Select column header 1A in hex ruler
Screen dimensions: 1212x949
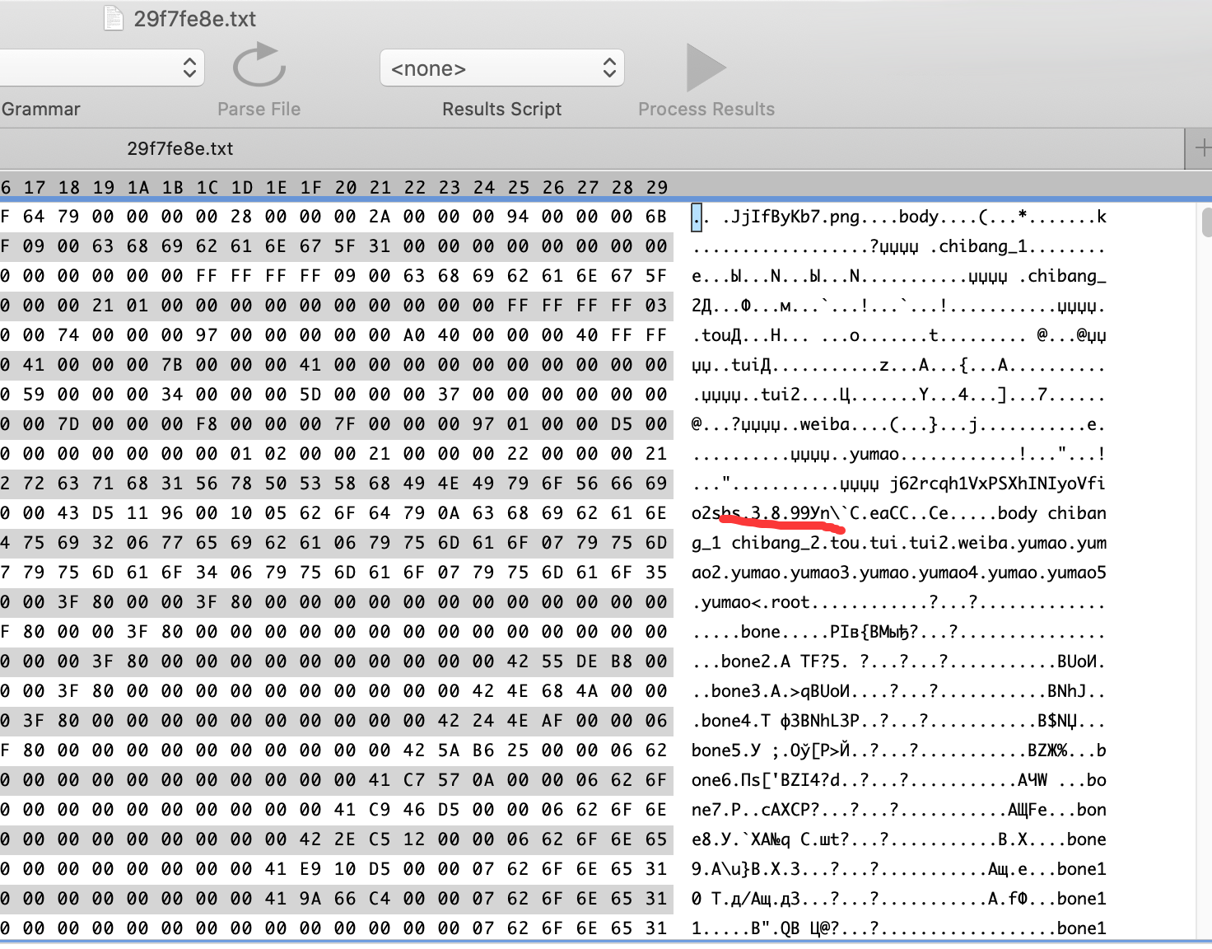pos(138,187)
